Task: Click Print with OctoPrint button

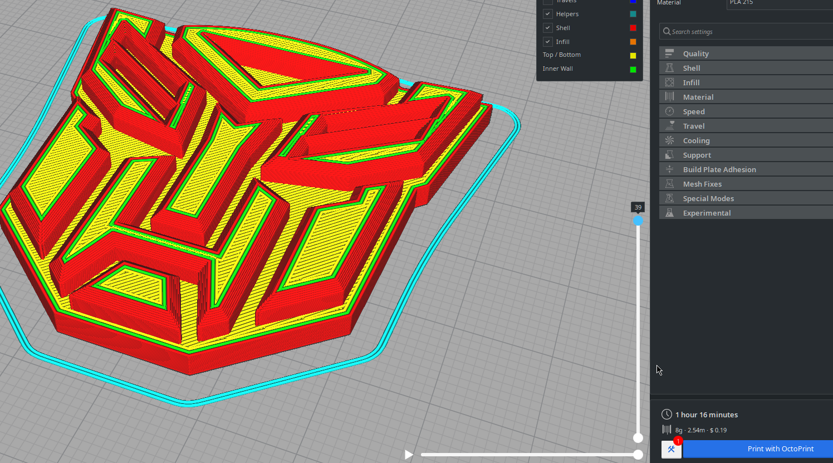Action: (x=758, y=449)
